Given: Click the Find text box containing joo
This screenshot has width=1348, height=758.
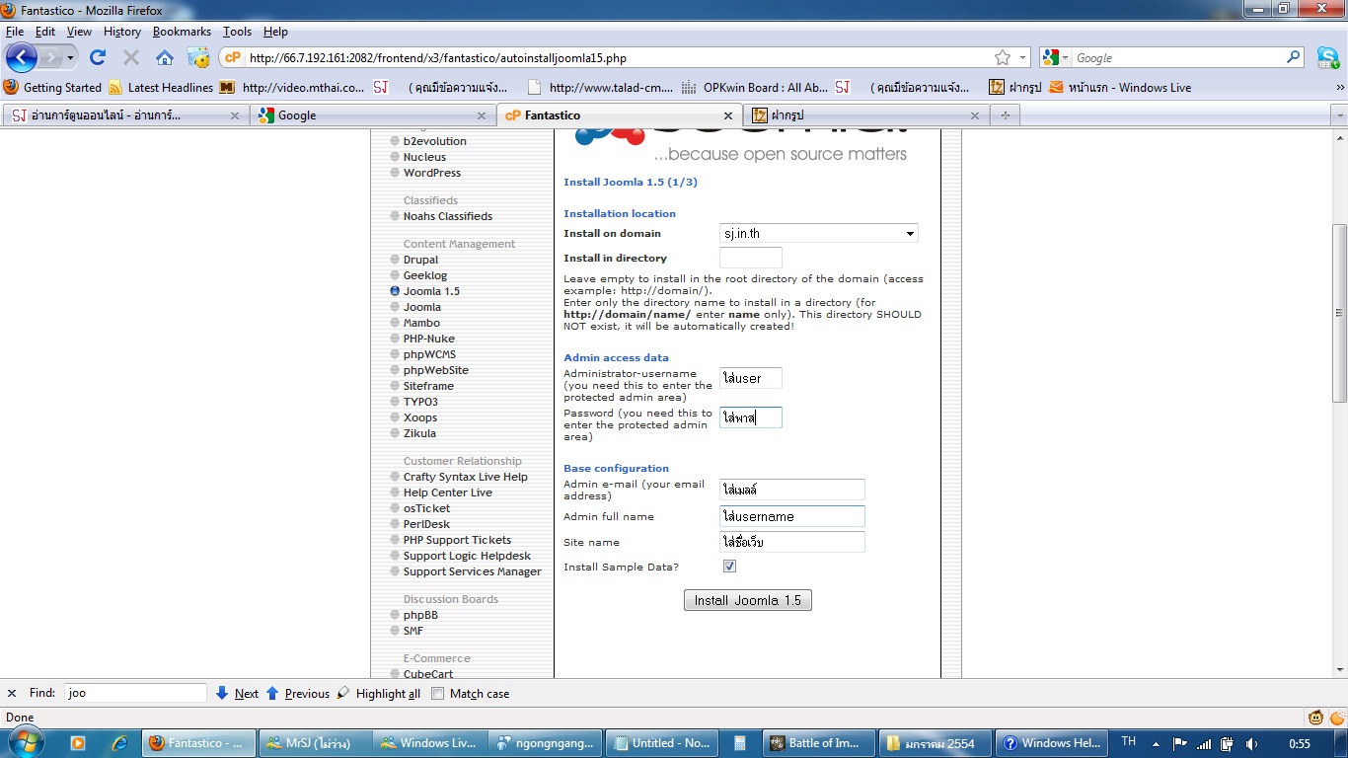Looking at the screenshot, I should click(135, 693).
